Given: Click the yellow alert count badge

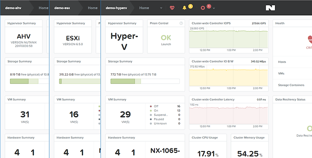Looking at the screenshot, I should coord(190,7).
